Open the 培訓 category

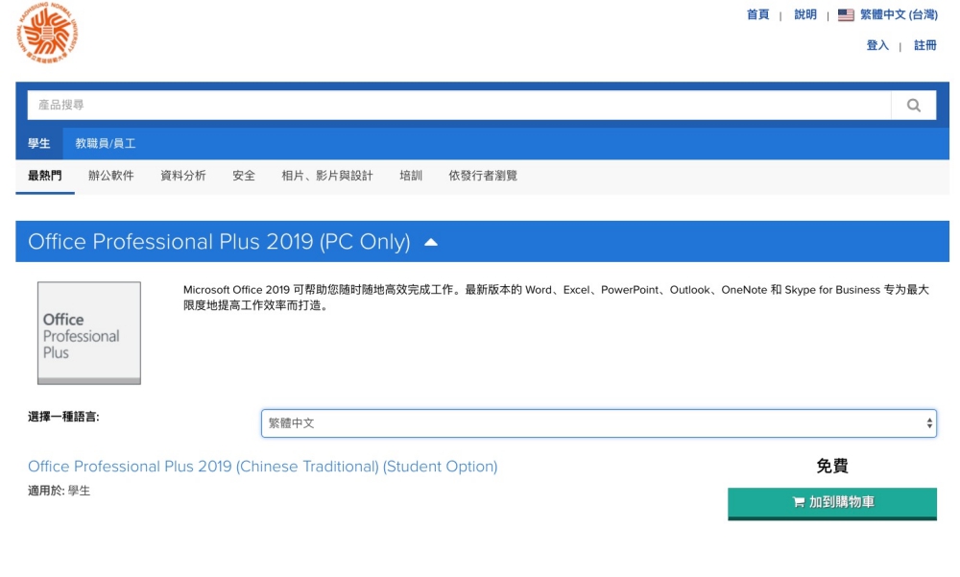pos(411,176)
